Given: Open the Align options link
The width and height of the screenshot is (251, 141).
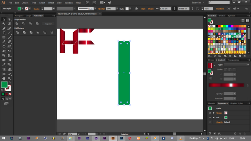Looking at the screenshot, I should tap(143, 9).
